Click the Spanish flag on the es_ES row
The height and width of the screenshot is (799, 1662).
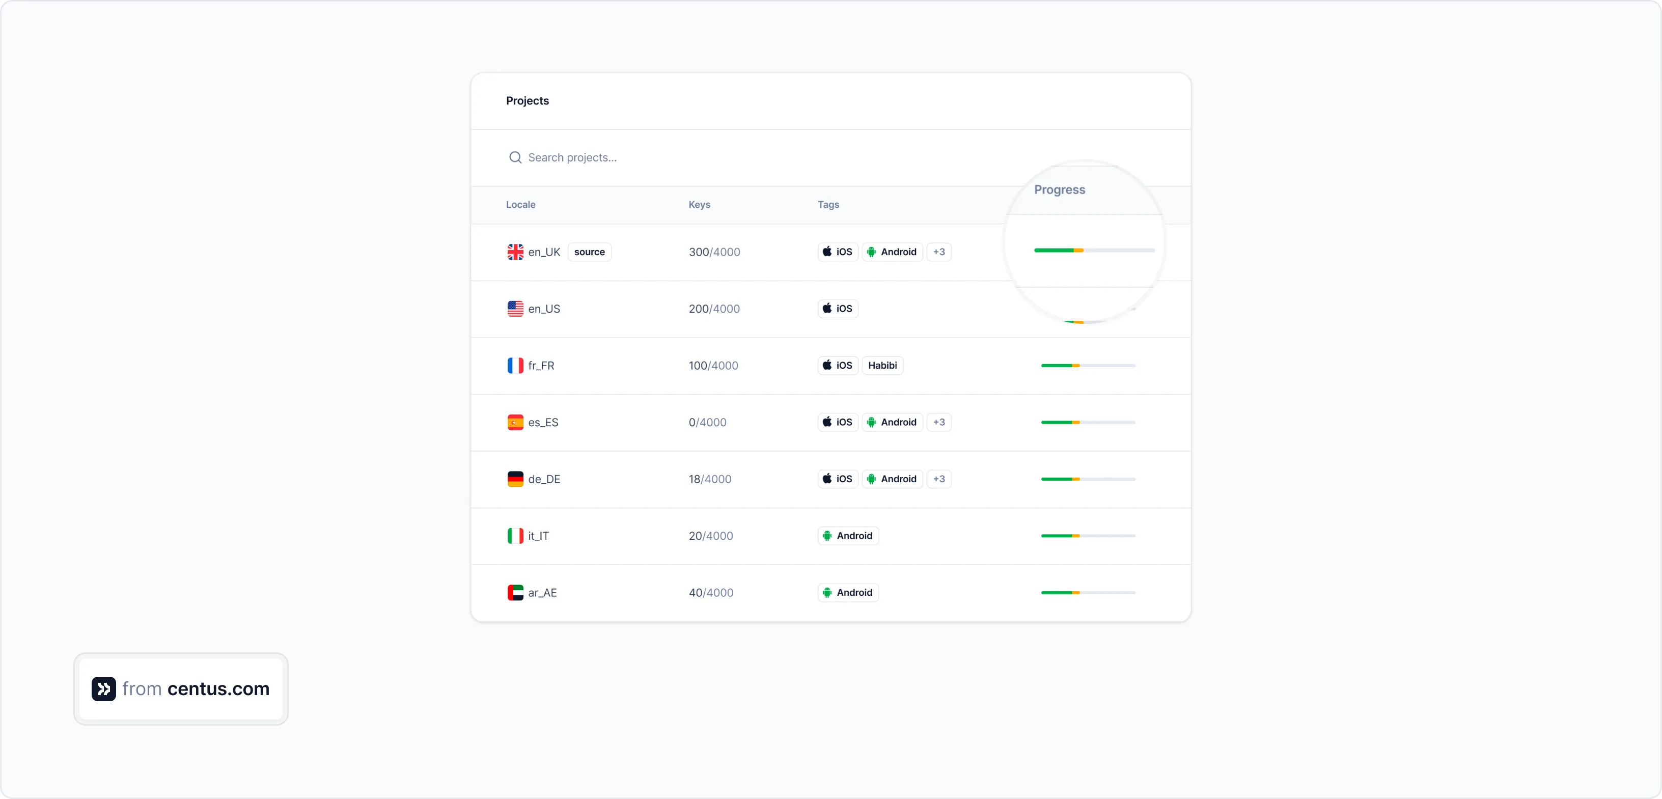coord(515,422)
